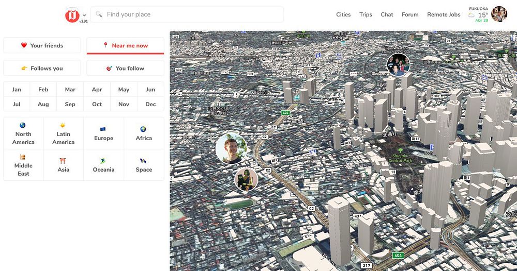Viewport: 517px width, 271px height.
Task: Select the Europe region tile
Action: [103, 133]
